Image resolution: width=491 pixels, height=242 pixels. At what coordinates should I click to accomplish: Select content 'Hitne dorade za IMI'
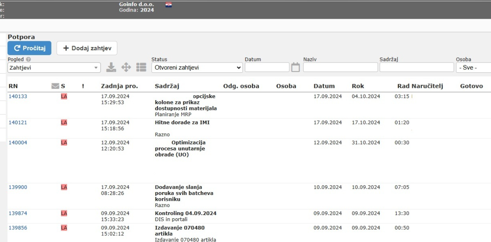point(182,123)
